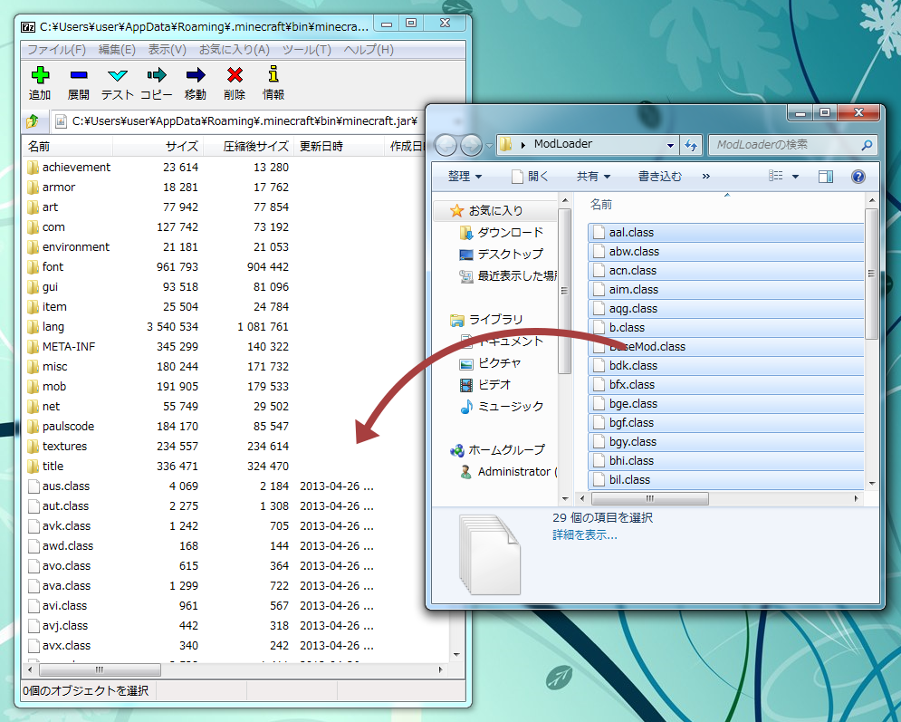This screenshot has height=722, width=901.
Task: Click the Explorer forward navigation button
Action: pos(471,145)
